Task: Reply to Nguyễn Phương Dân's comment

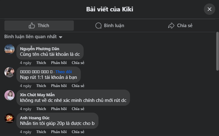Action: click(x=59, y=63)
